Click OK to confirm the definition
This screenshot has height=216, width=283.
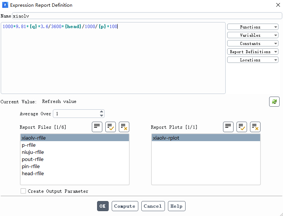tap(103, 206)
